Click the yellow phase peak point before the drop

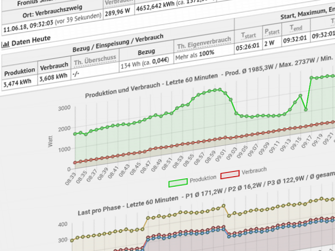(x=224, y=206)
